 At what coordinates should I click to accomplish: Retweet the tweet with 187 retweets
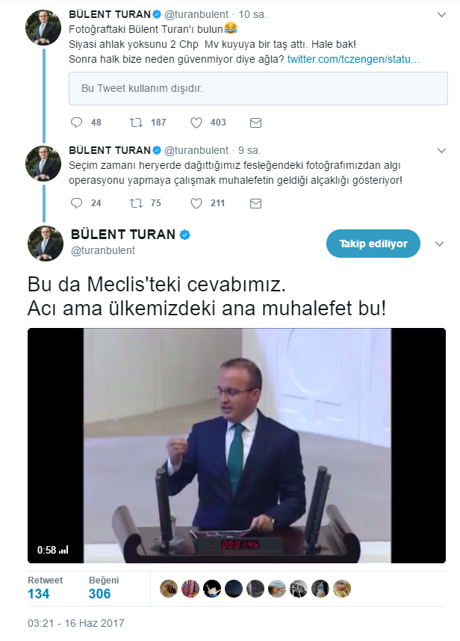coord(137,123)
